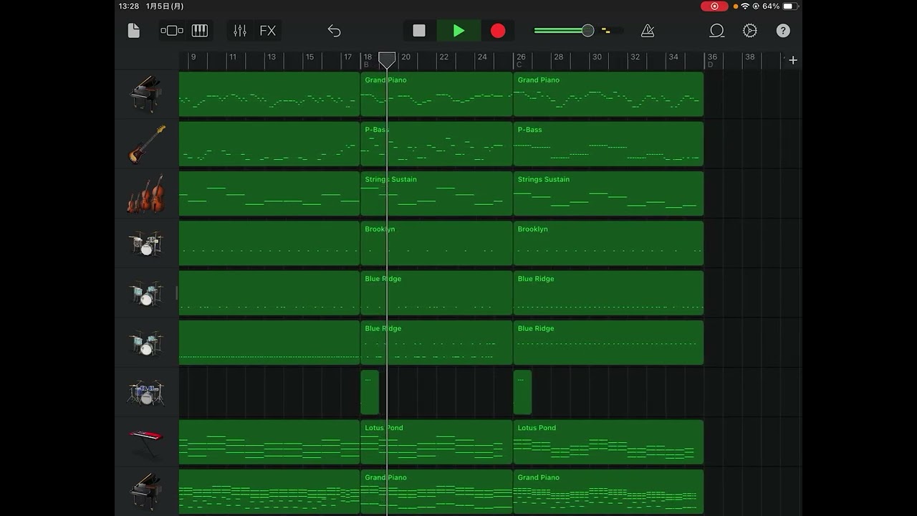The width and height of the screenshot is (917, 516).
Task: Select the P-Bass region in section C
Action: click(x=608, y=144)
